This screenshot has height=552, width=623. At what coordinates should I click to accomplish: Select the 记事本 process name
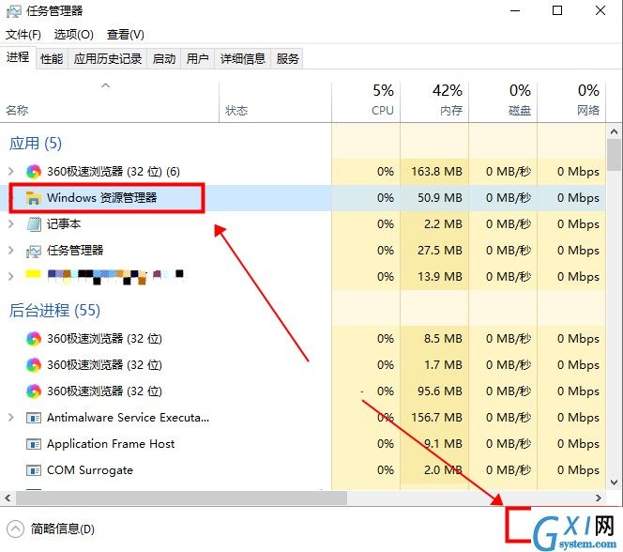(x=64, y=224)
